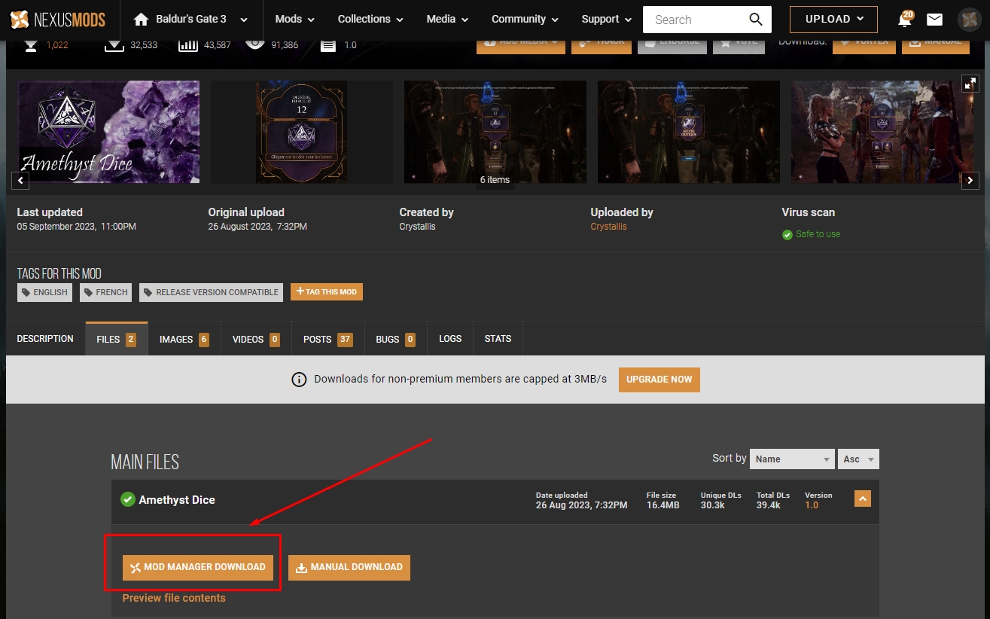Open the Baldur's Gate 3 game dropdown

(191, 19)
